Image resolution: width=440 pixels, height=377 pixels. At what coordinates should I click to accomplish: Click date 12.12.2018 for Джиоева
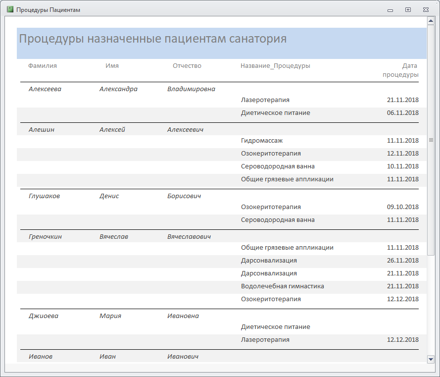(x=403, y=340)
